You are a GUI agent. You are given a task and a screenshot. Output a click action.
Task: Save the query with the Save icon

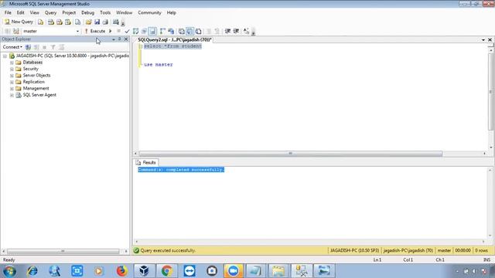coord(97,22)
